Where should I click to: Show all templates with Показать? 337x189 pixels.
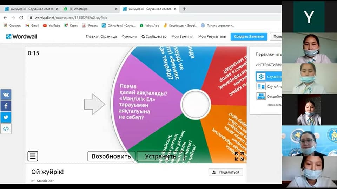pyautogui.click(x=274, y=105)
